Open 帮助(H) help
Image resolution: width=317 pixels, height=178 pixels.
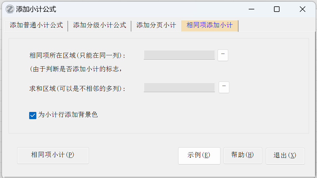(x=243, y=155)
